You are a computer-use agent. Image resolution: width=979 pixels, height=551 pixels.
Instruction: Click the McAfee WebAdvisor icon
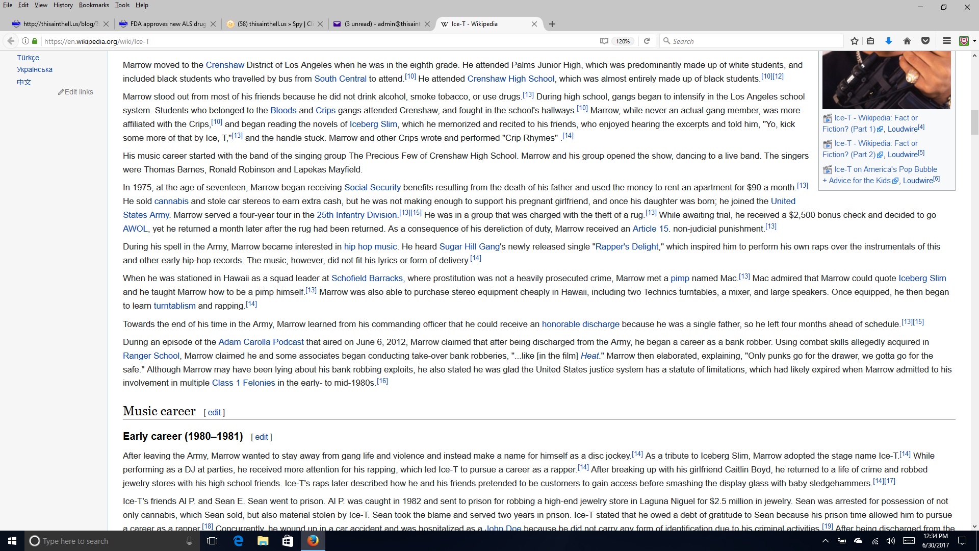pyautogui.click(x=963, y=41)
